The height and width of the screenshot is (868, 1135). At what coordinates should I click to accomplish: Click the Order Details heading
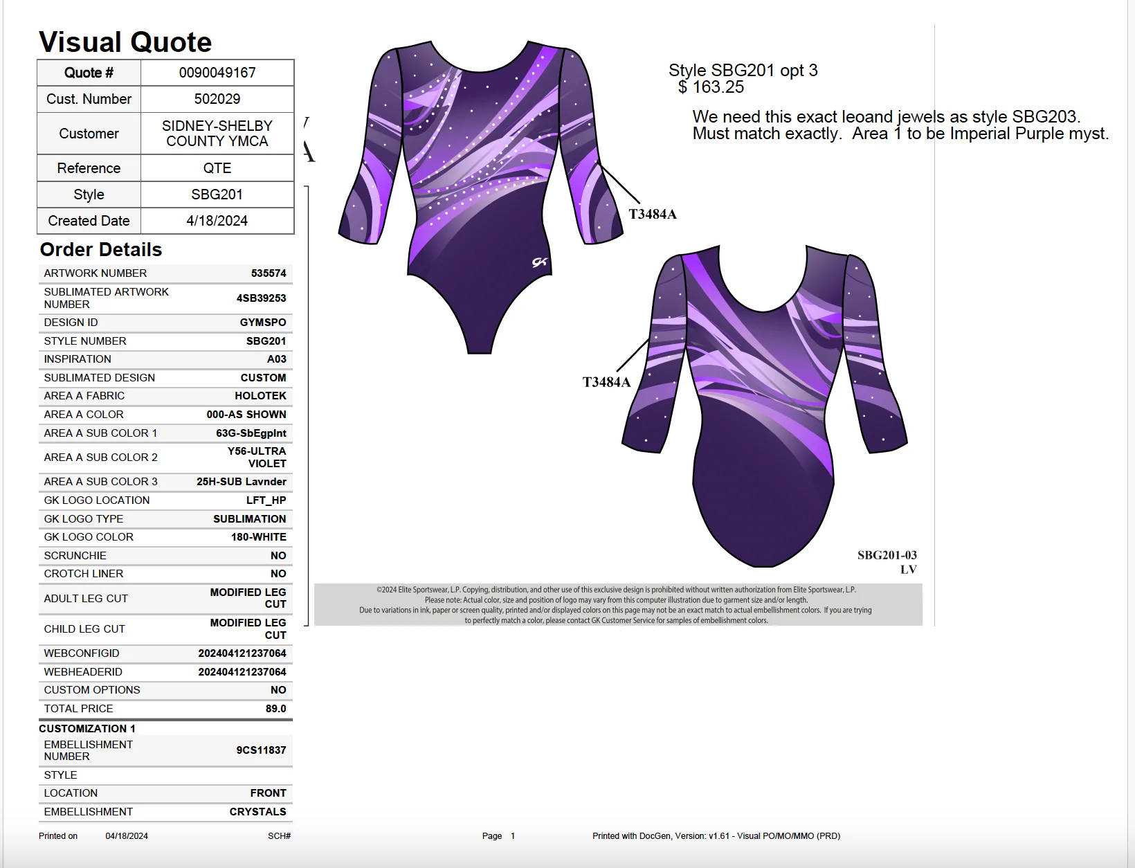tap(101, 249)
